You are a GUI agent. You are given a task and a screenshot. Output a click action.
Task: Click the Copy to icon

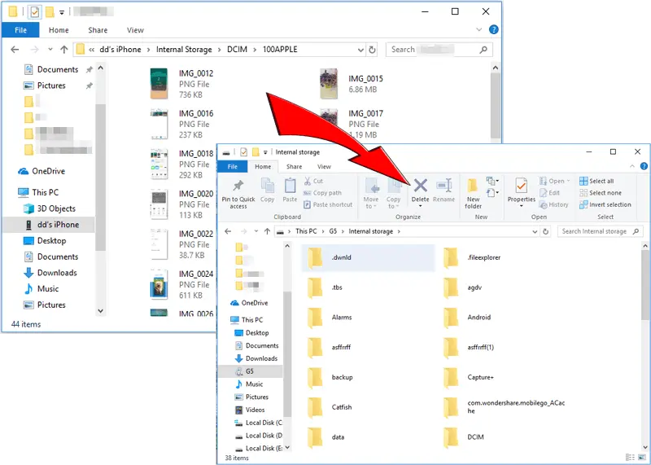(394, 186)
